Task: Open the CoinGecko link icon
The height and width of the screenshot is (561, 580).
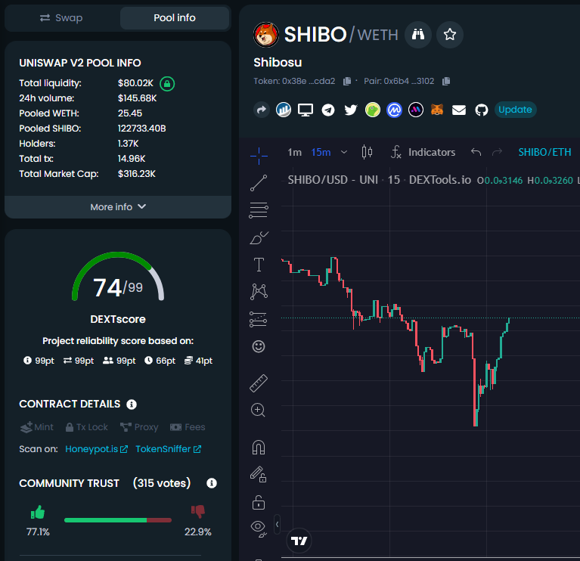Action: point(373,110)
